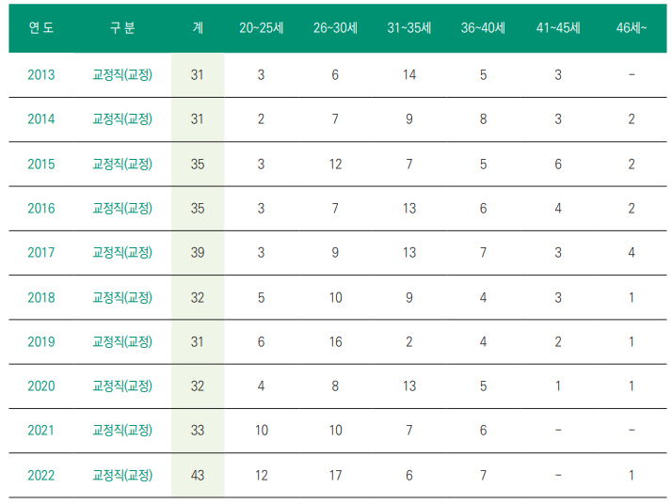Screen dimensions: 672x504
Task: Select the 31~35세 column header
Action: click(409, 28)
